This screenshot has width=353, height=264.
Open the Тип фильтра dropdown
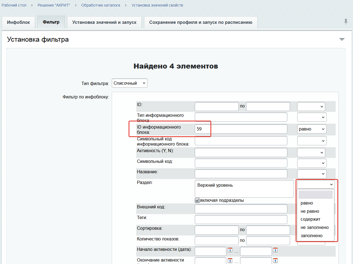coord(129,83)
